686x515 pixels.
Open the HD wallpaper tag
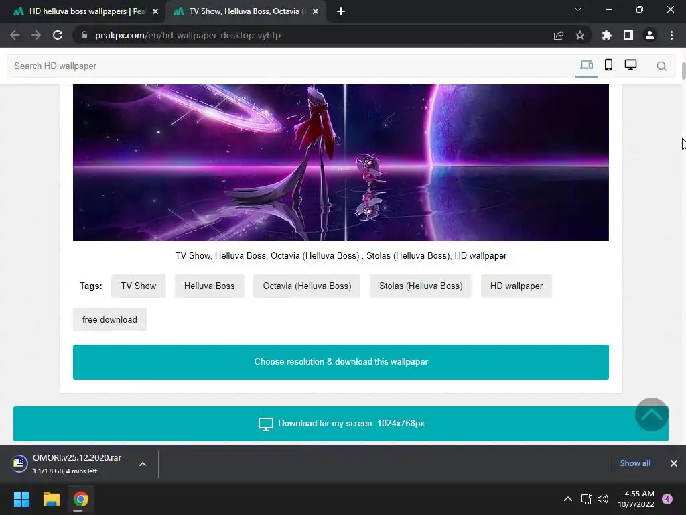[517, 286]
